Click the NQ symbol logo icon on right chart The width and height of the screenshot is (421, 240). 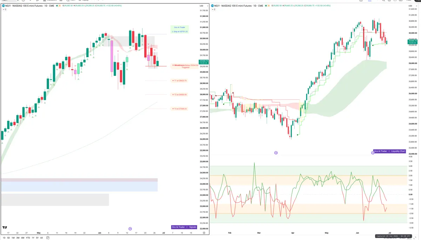[212, 6]
